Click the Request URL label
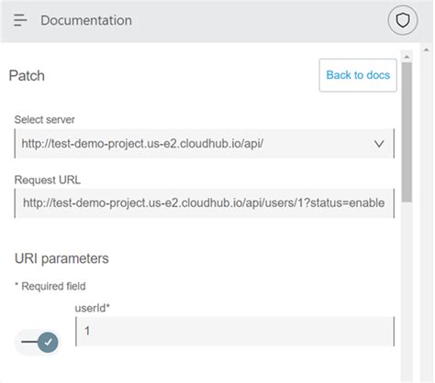This screenshot has width=435, height=383. (48, 180)
